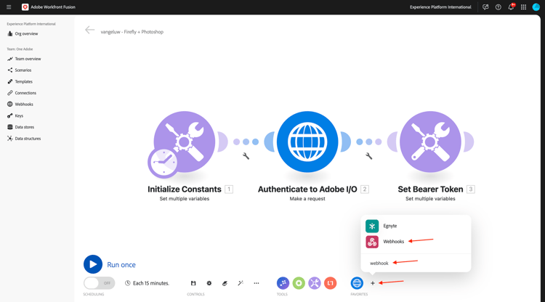Image resolution: width=545 pixels, height=302 pixels.
Task: Open the more options ellipsis in controls
Action: tap(257, 283)
